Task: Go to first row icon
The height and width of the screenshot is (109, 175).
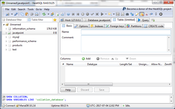Action: coord(73,14)
